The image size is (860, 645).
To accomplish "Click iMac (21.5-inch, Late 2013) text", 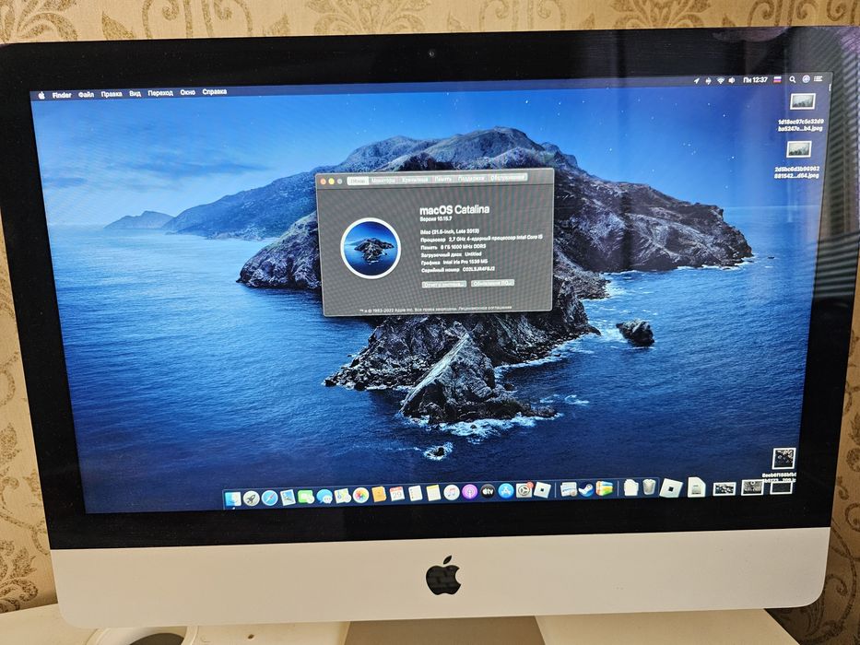I will (x=450, y=231).
